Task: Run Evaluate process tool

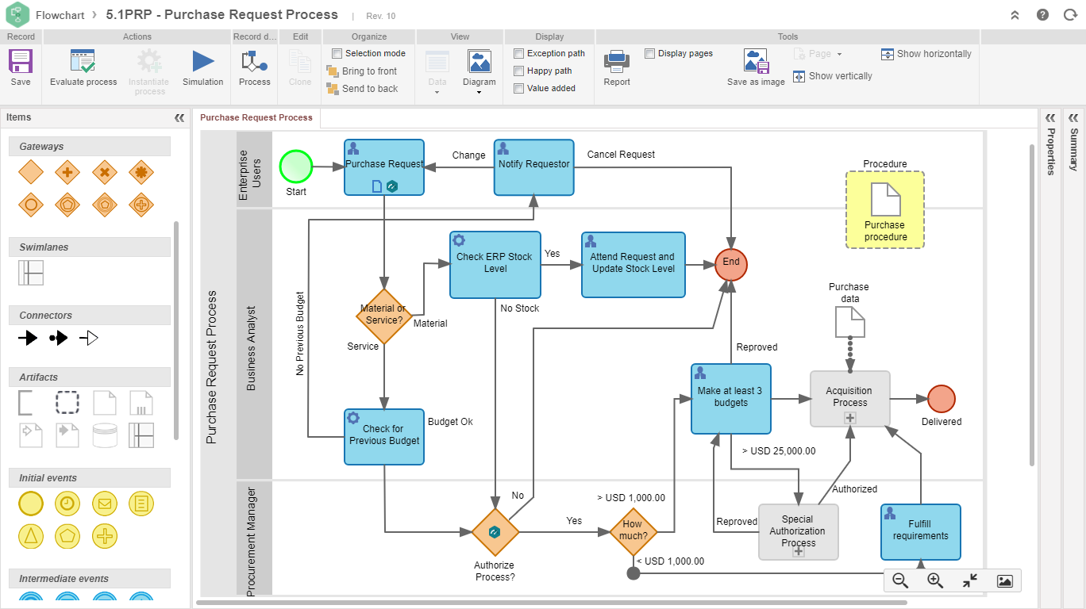Action: click(x=83, y=62)
